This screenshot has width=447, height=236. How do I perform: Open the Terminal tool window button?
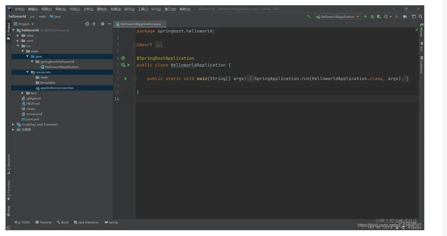(43, 222)
